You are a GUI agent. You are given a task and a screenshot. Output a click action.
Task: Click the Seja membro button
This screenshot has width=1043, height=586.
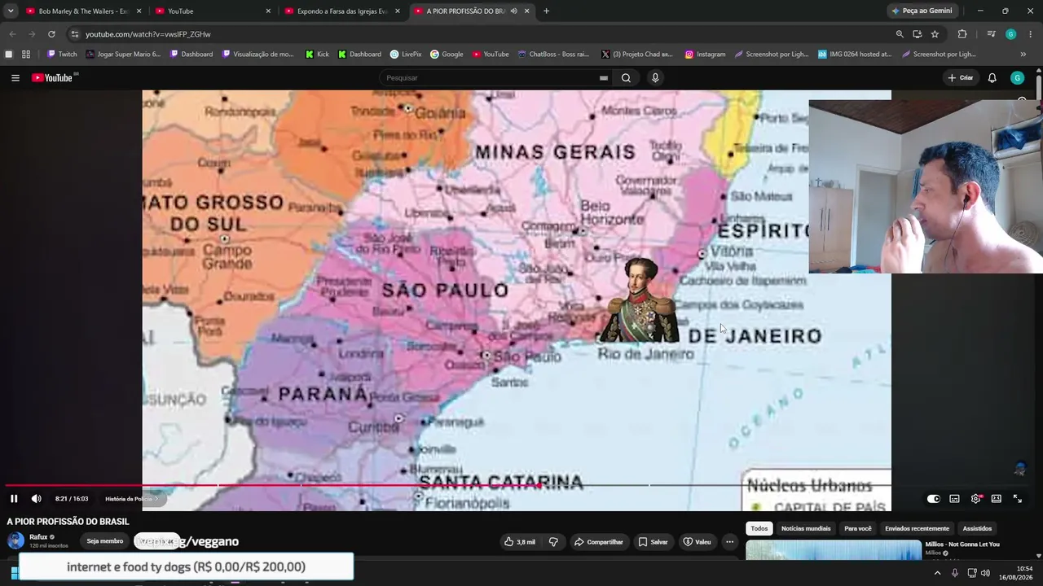[x=105, y=541]
